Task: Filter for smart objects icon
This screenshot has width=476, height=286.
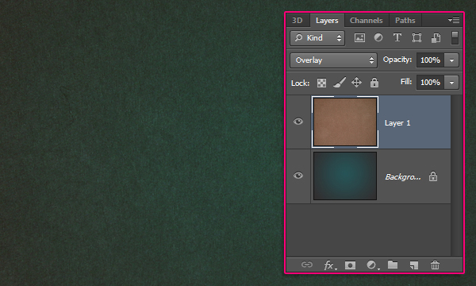Action: [x=436, y=38]
